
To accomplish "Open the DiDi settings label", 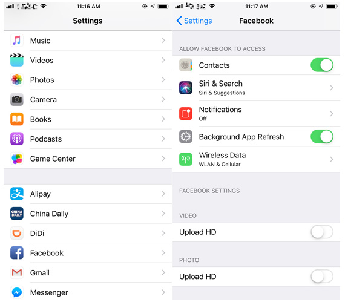I will tap(37, 233).
